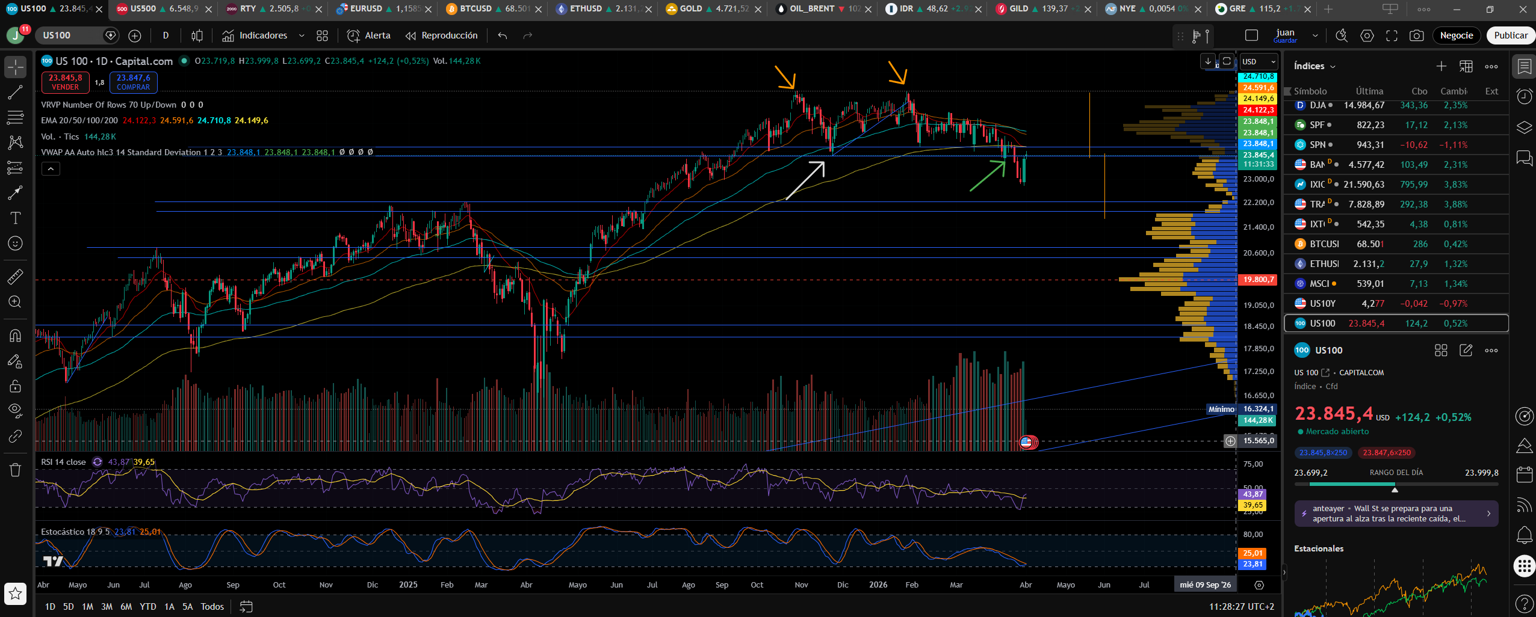Click the COMPRAR buy price button
The width and height of the screenshot is (1536, 617).
tap(134, 82)
